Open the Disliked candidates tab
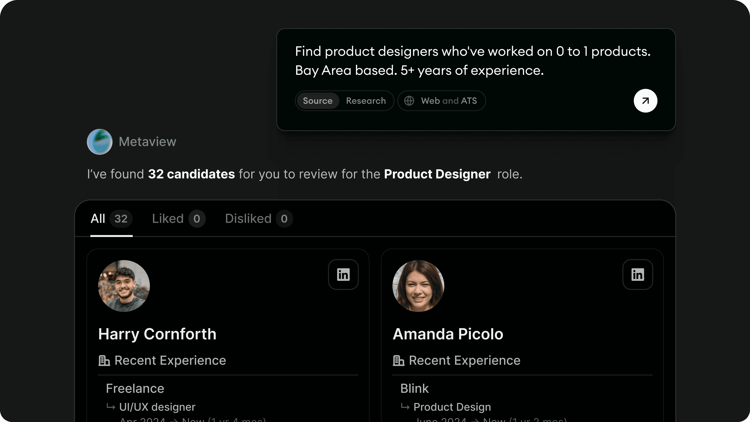This screenshot has width=750, height=422. point(258,219)
